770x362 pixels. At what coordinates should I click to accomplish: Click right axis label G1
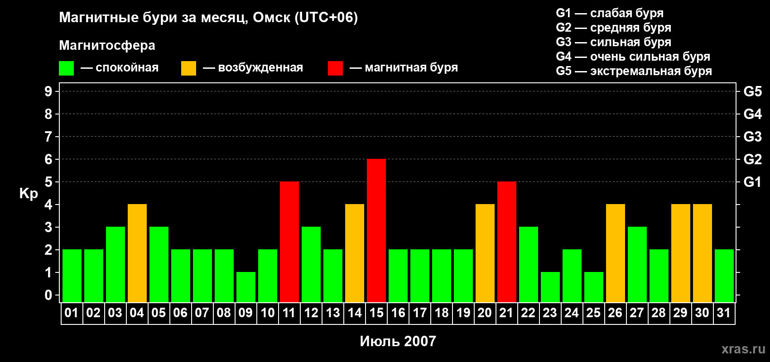(752, 182)
